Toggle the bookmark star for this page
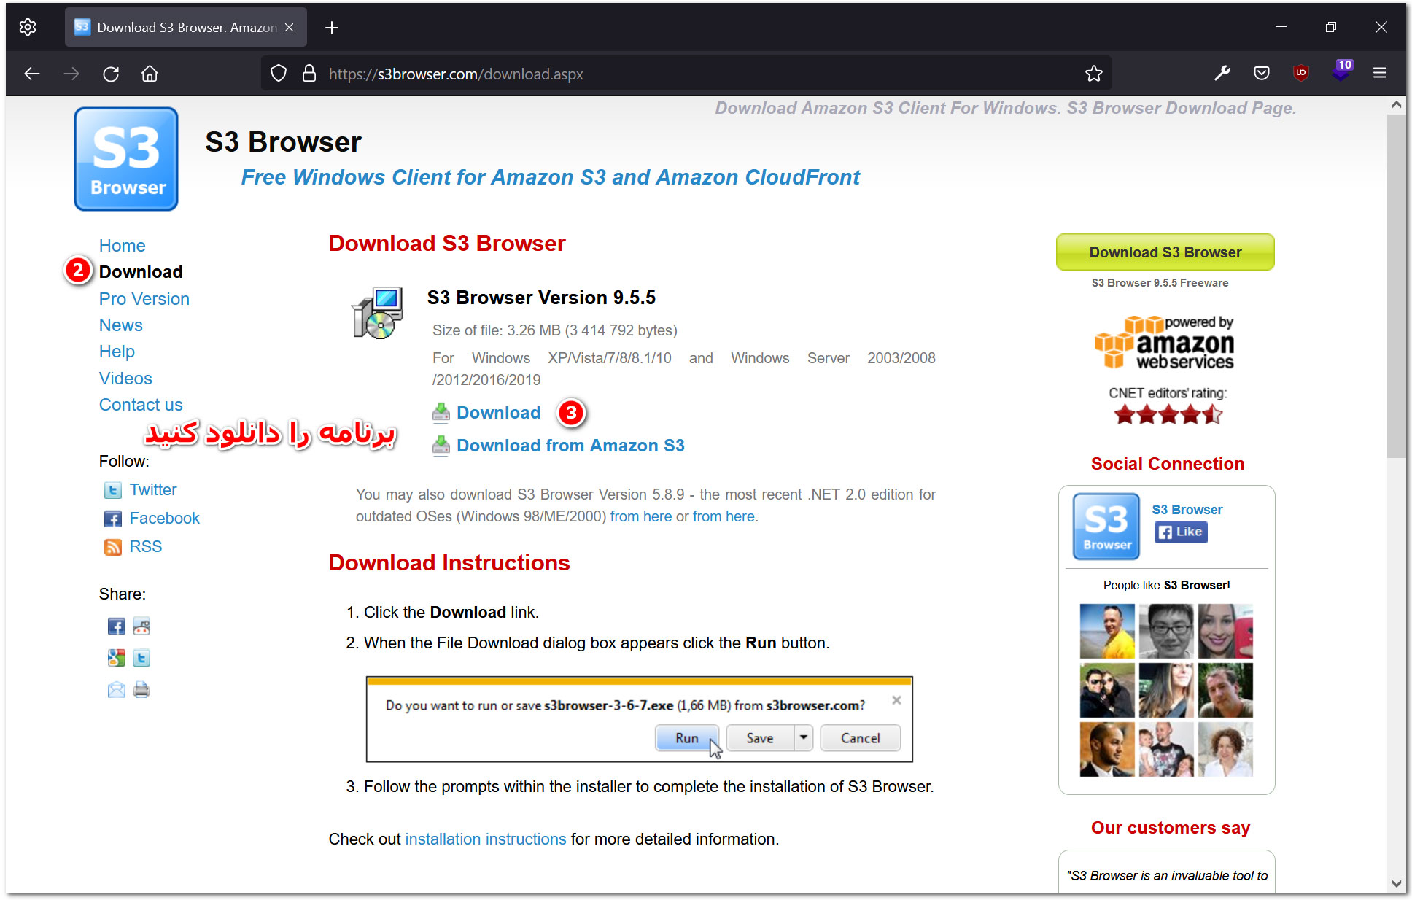Viewport: 1412px width, 900px height. [1093, 73]
